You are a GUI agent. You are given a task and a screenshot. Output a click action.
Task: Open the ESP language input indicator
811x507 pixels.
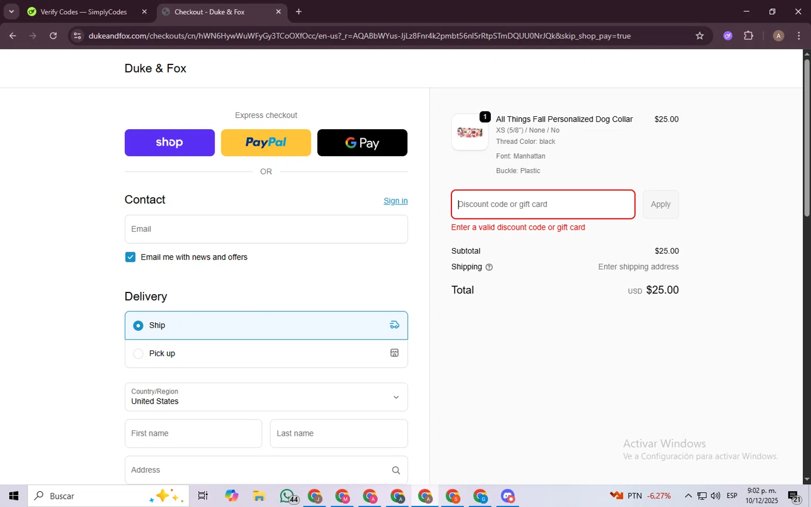732,496
